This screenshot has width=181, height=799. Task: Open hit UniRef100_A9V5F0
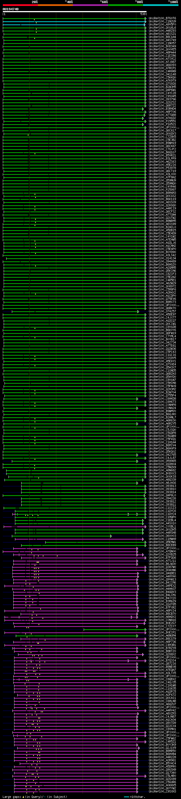pos(162,24)
